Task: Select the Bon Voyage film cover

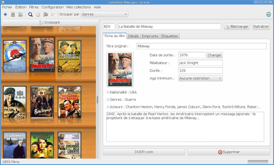Action: point(42,102)
